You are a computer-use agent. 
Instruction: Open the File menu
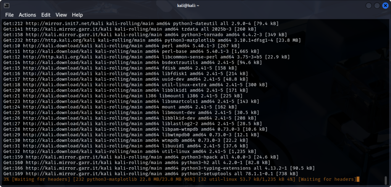[x=10, y=15]
